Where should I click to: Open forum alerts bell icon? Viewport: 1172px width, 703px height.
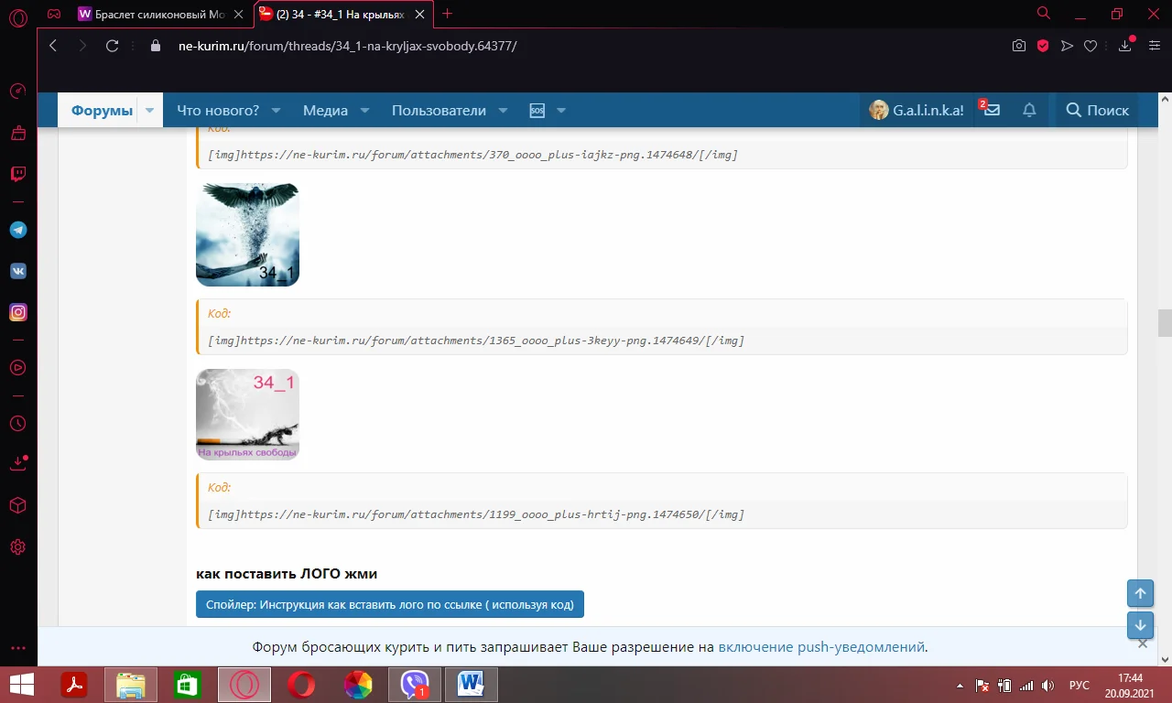click(x=1029, y=110)
